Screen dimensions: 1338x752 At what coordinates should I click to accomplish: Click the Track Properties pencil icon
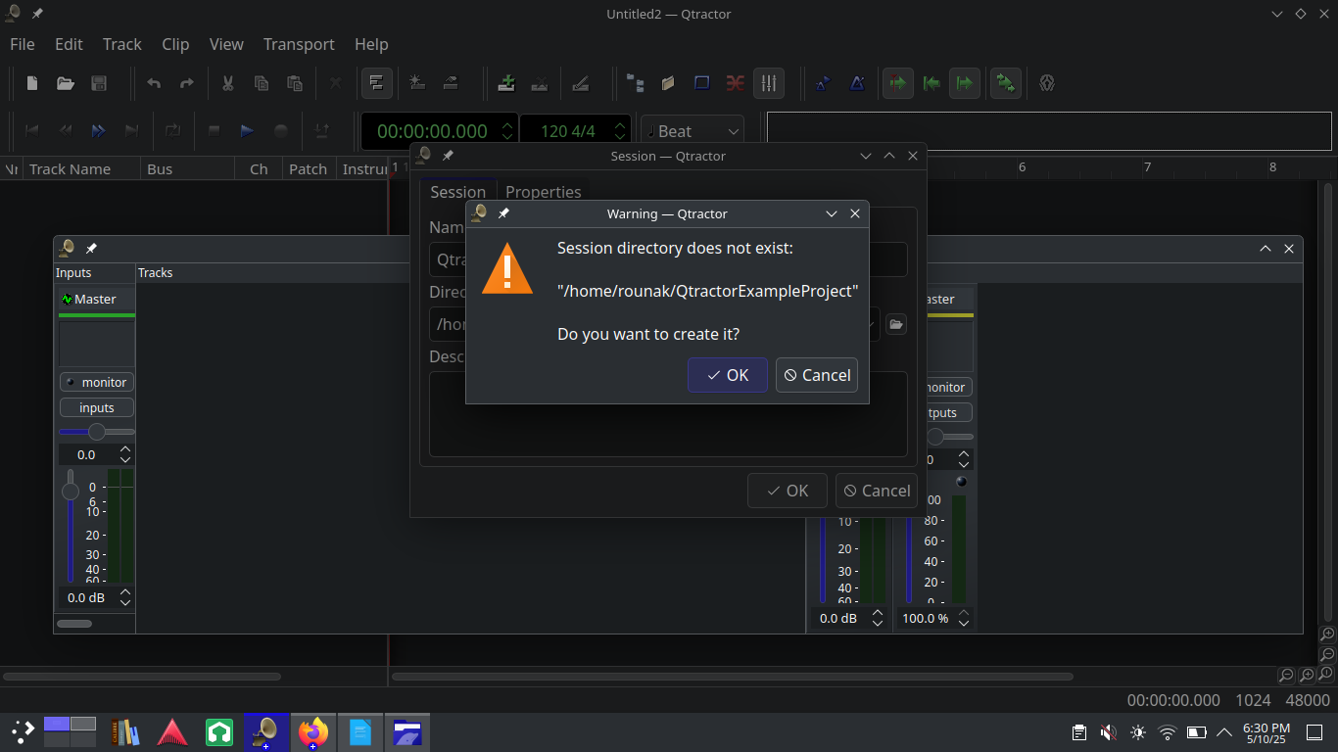pos(581,83)
